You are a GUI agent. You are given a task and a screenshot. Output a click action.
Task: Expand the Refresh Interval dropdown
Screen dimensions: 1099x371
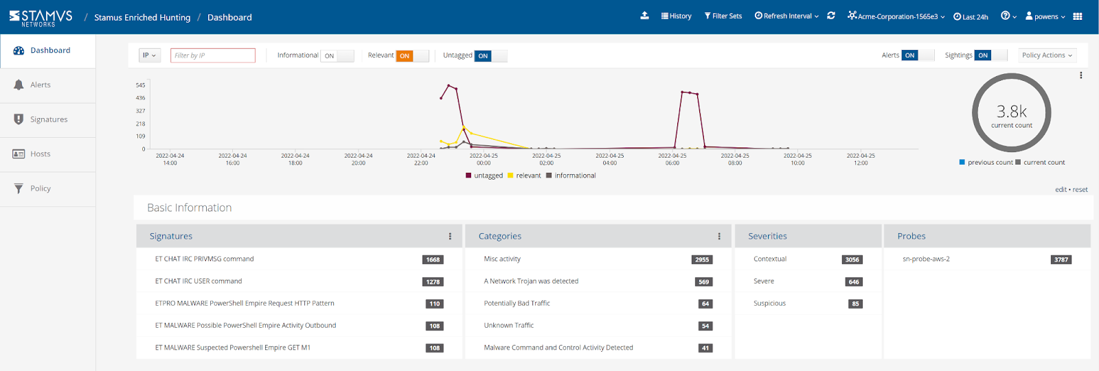click(x=786, y=16)
